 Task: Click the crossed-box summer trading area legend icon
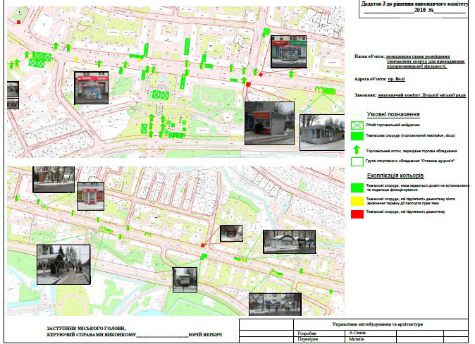(x=357, y=125)
